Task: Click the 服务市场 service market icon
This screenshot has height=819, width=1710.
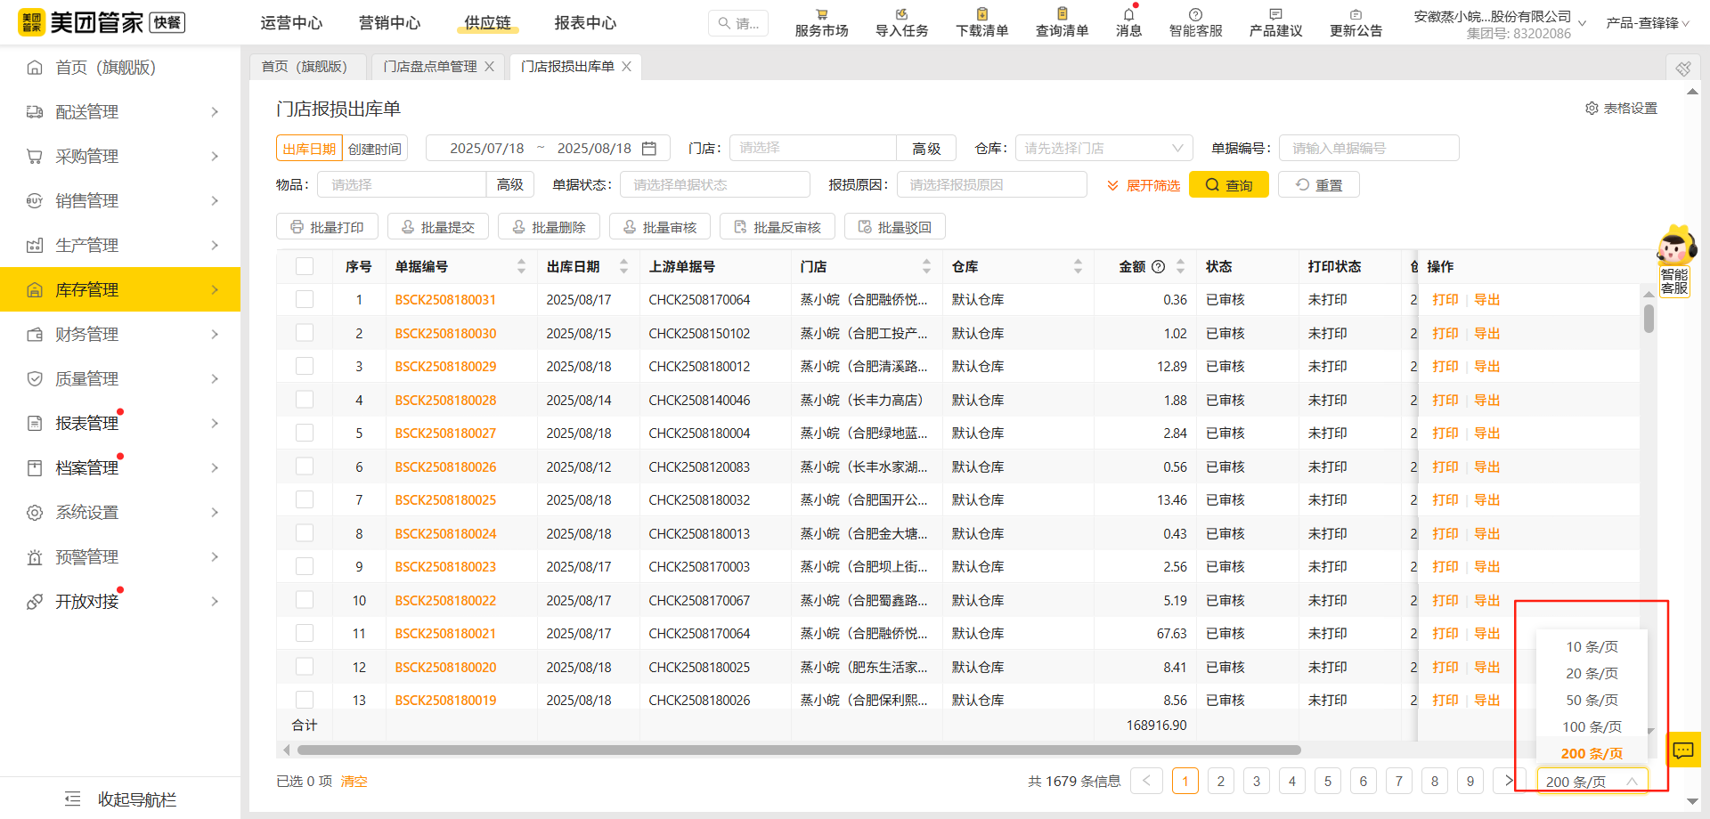Action: [820, 21]
